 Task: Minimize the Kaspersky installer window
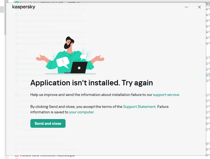[186, 7]
